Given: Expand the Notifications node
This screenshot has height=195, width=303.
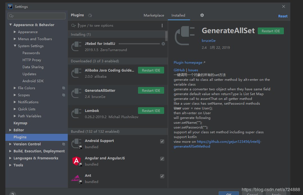Looking at the screenshot, I should pyautogui.click(x=15, y=102).
